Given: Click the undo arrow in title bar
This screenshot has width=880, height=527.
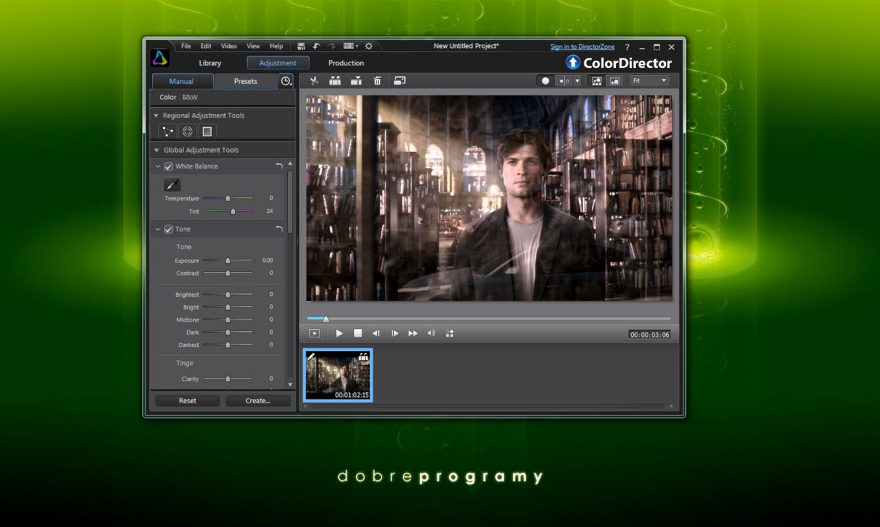Looking at the screenshot, I should coord(316,46).
